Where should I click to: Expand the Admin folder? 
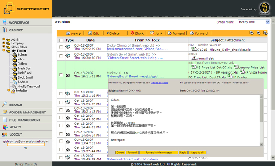pyautogui.click(x=4, y=39)
